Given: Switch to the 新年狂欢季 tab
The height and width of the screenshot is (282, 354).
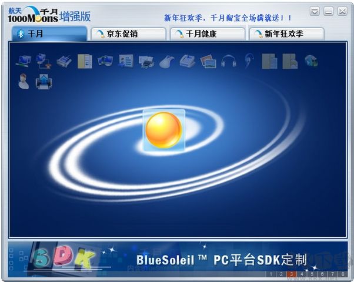Looking at the screenshot, I should [x=286, y=34].
